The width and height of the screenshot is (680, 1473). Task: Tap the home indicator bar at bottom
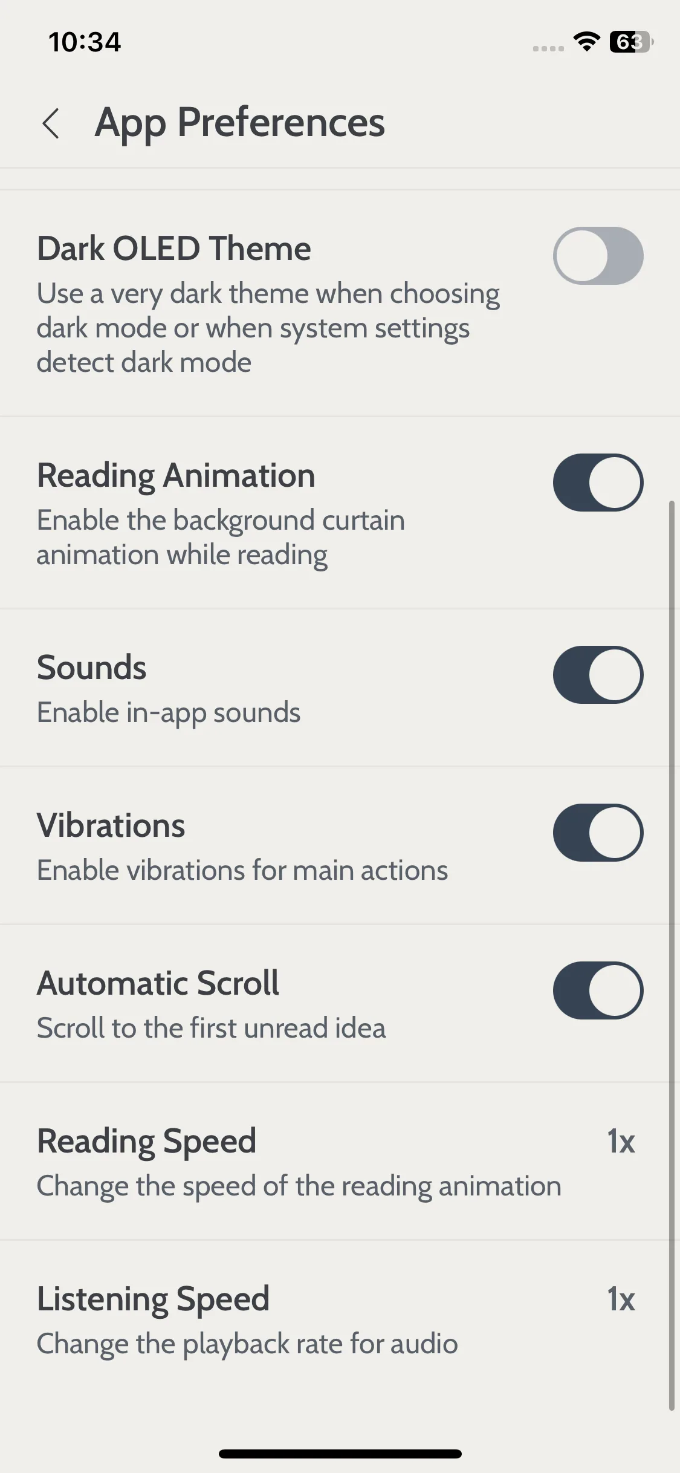340,1454
